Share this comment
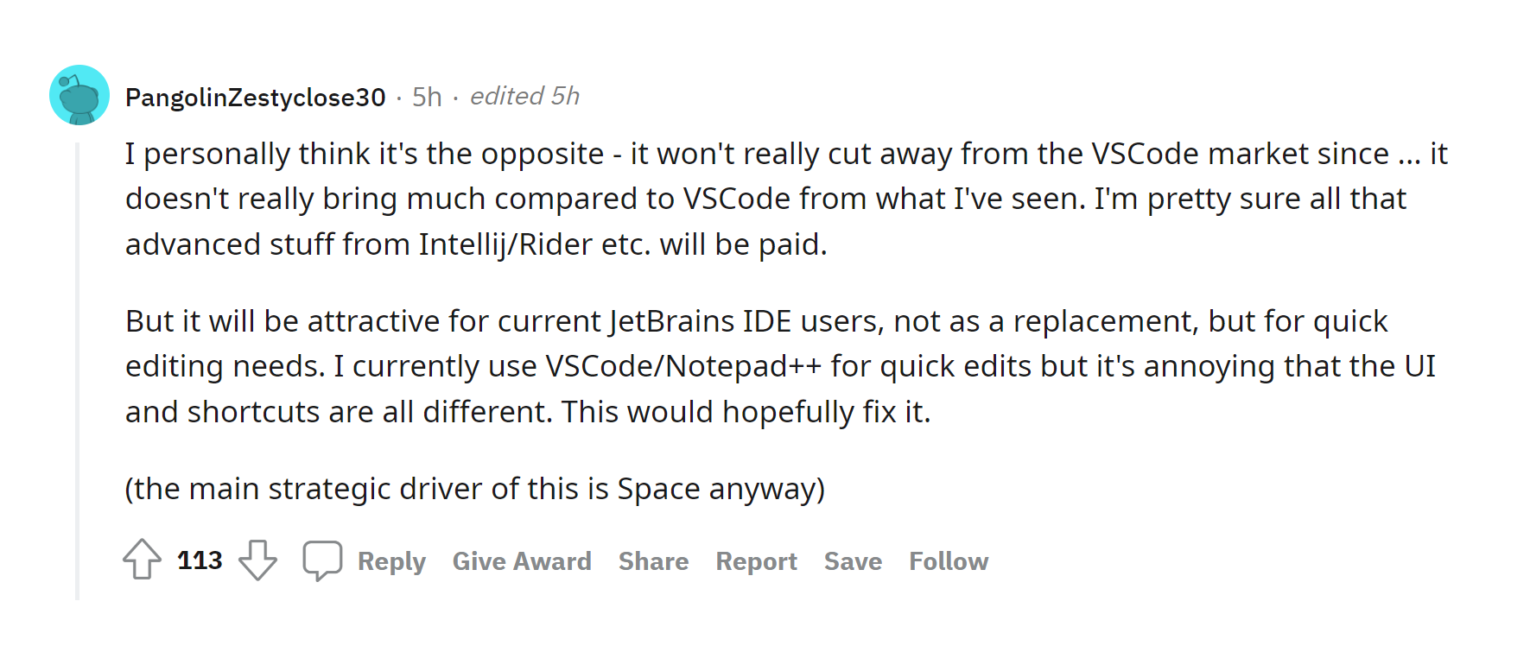Screen dimensions: 1530x652 pyautogui.click(x=653, y=561)
